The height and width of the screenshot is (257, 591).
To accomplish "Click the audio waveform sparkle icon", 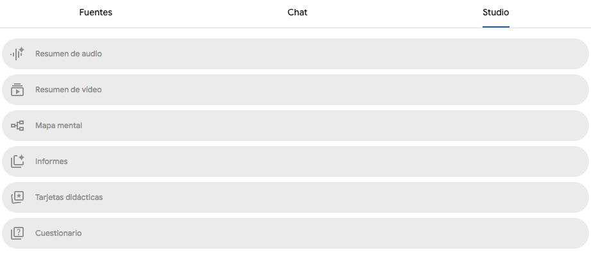I will coord(17,54).
